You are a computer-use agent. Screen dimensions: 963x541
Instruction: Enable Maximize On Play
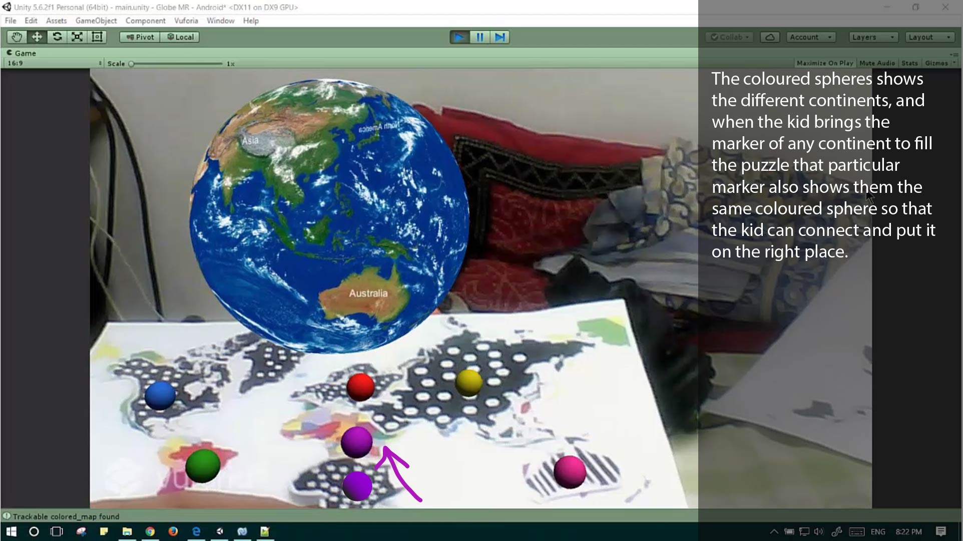tap(824, 63)
